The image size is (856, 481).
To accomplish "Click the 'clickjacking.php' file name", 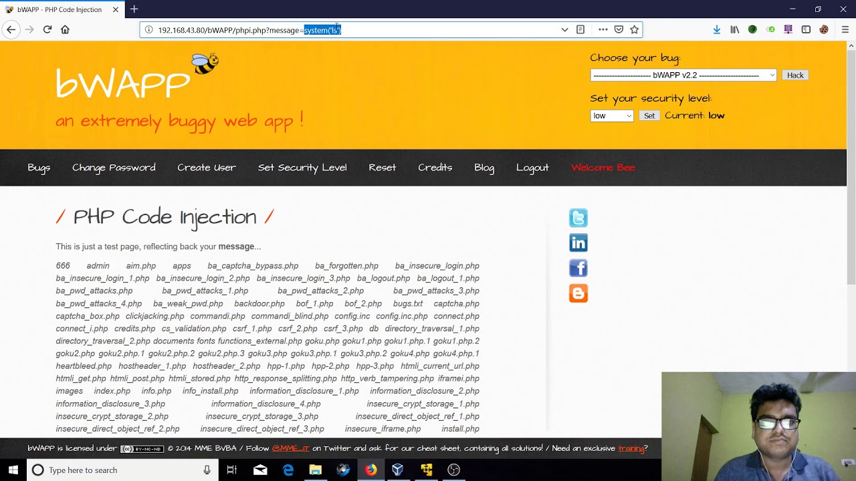I will [154, 316].
